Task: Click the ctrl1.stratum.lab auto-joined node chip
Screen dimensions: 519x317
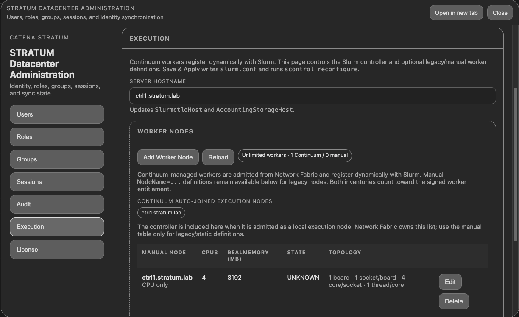Action: pos(161,213)
